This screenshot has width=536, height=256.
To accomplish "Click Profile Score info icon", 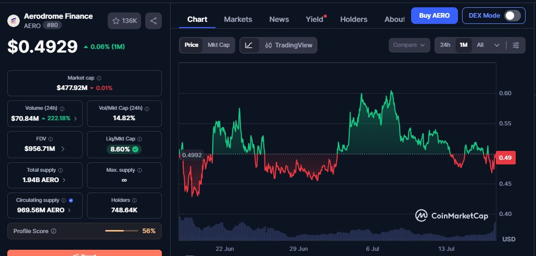I will (54, 231).
